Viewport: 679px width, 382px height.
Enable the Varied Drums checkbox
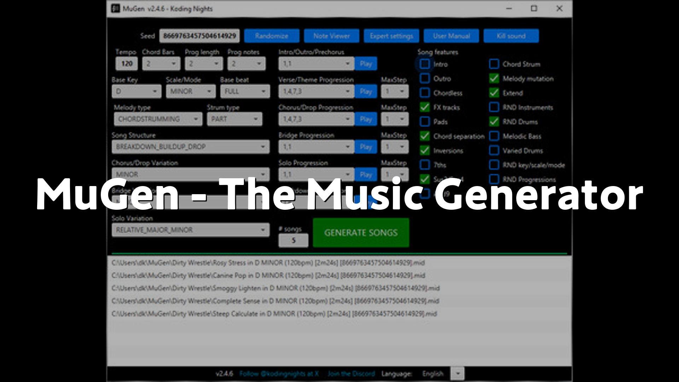click(x=494, y=151)
